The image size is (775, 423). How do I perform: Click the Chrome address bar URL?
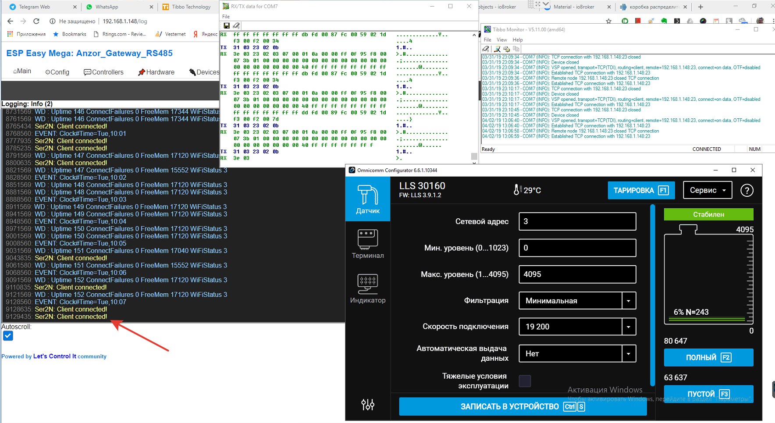pos(125,21)
